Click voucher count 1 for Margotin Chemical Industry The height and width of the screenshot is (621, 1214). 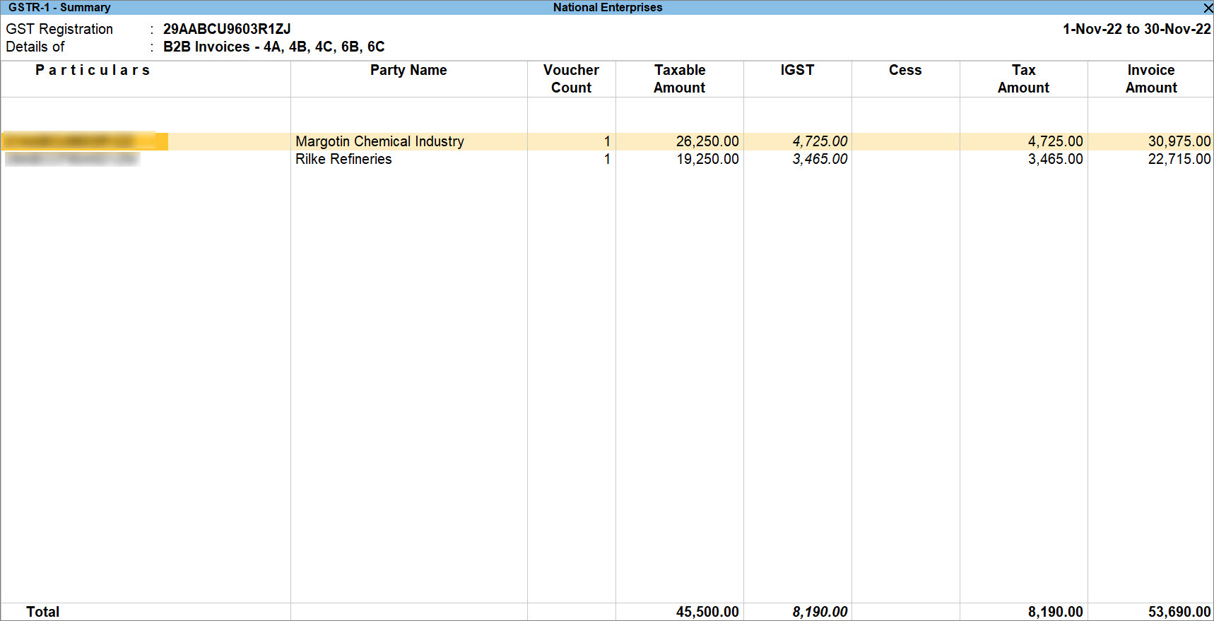coord(607,141)
